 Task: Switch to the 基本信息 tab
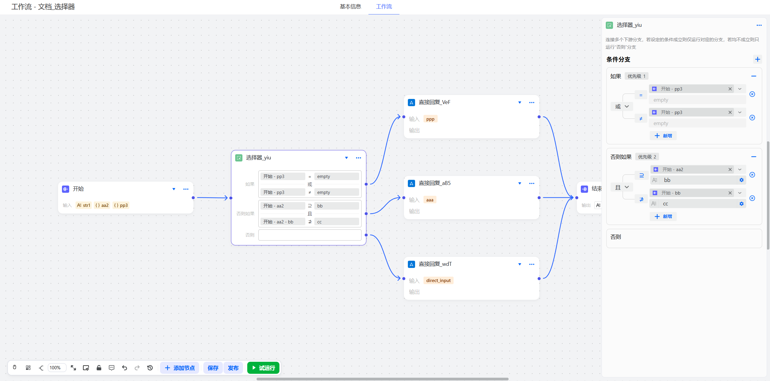(350, 7)
